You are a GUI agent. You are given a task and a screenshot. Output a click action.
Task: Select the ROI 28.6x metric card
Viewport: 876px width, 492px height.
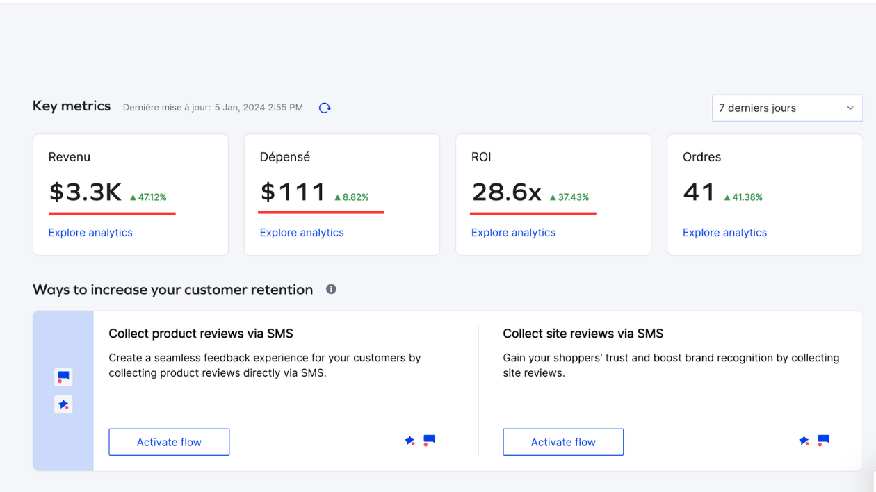553,195
